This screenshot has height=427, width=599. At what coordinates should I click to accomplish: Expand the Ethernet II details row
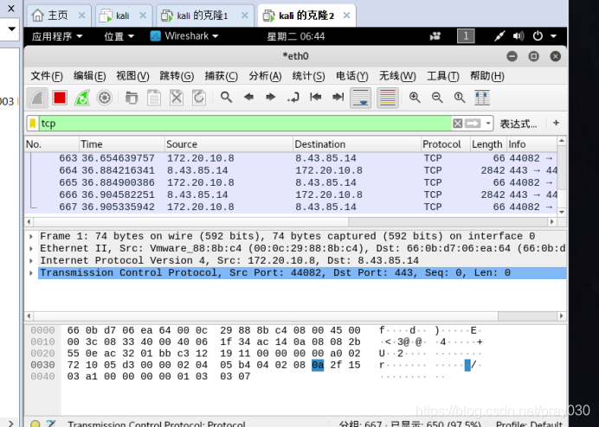click(31, 248)
